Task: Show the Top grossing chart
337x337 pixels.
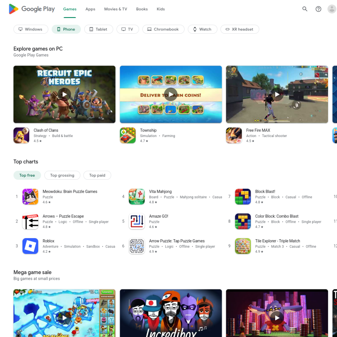Action: point(62,175)
